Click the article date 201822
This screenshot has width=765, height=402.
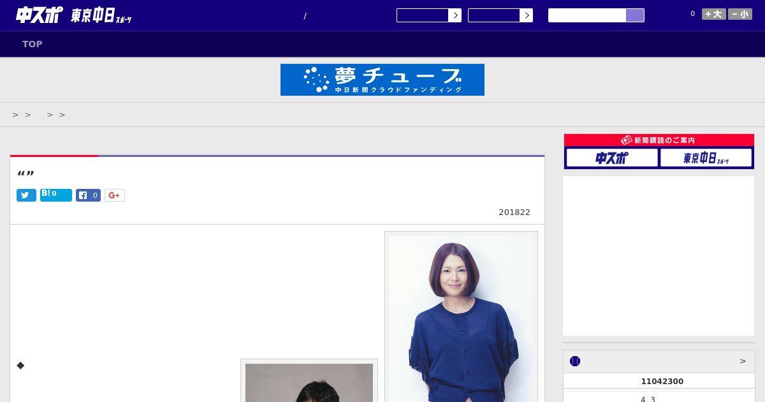tap(514, 212)
